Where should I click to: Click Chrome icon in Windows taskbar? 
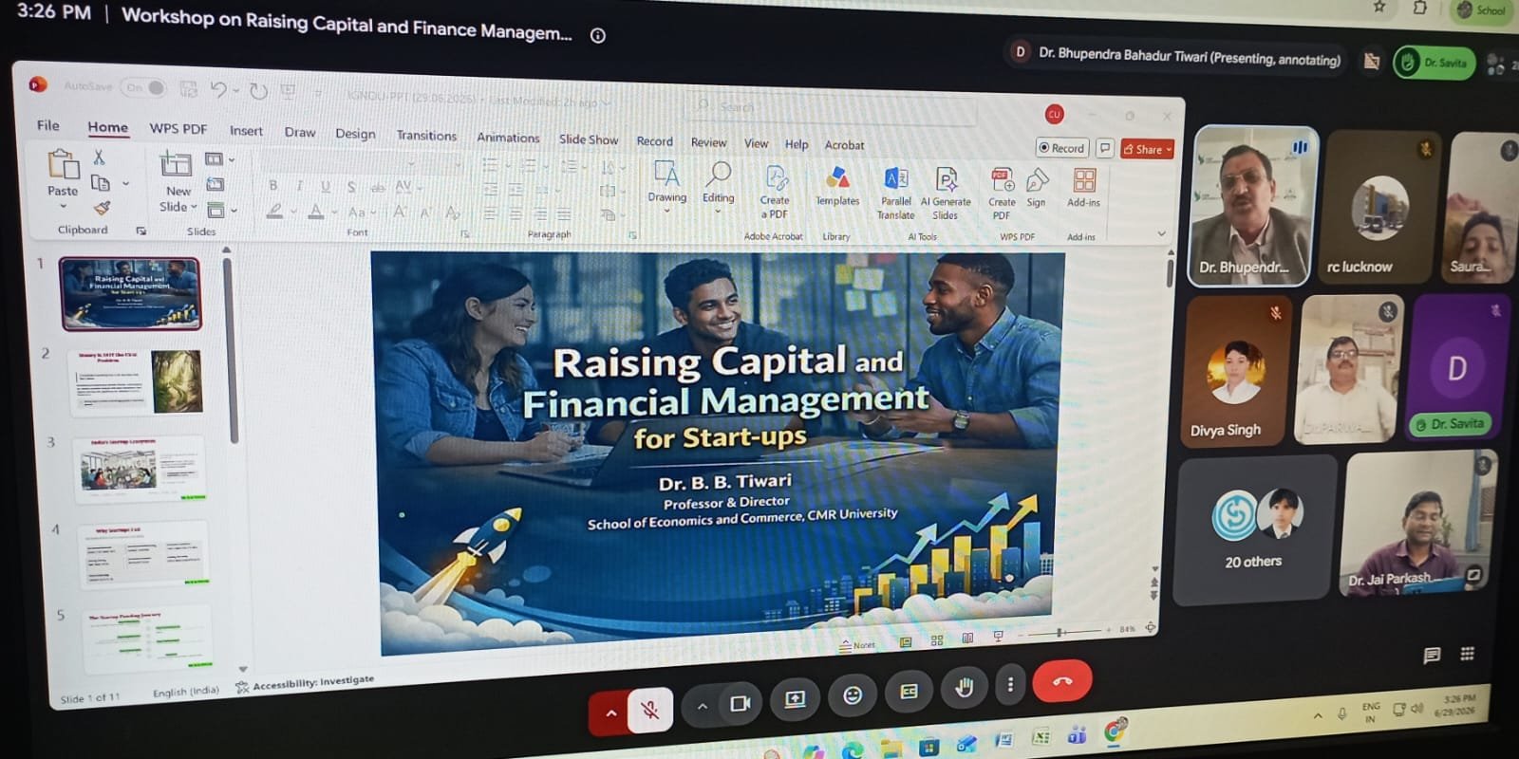click(1116, 731)
